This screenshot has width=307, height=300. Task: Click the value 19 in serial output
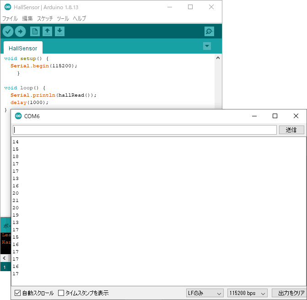point(16,215)
